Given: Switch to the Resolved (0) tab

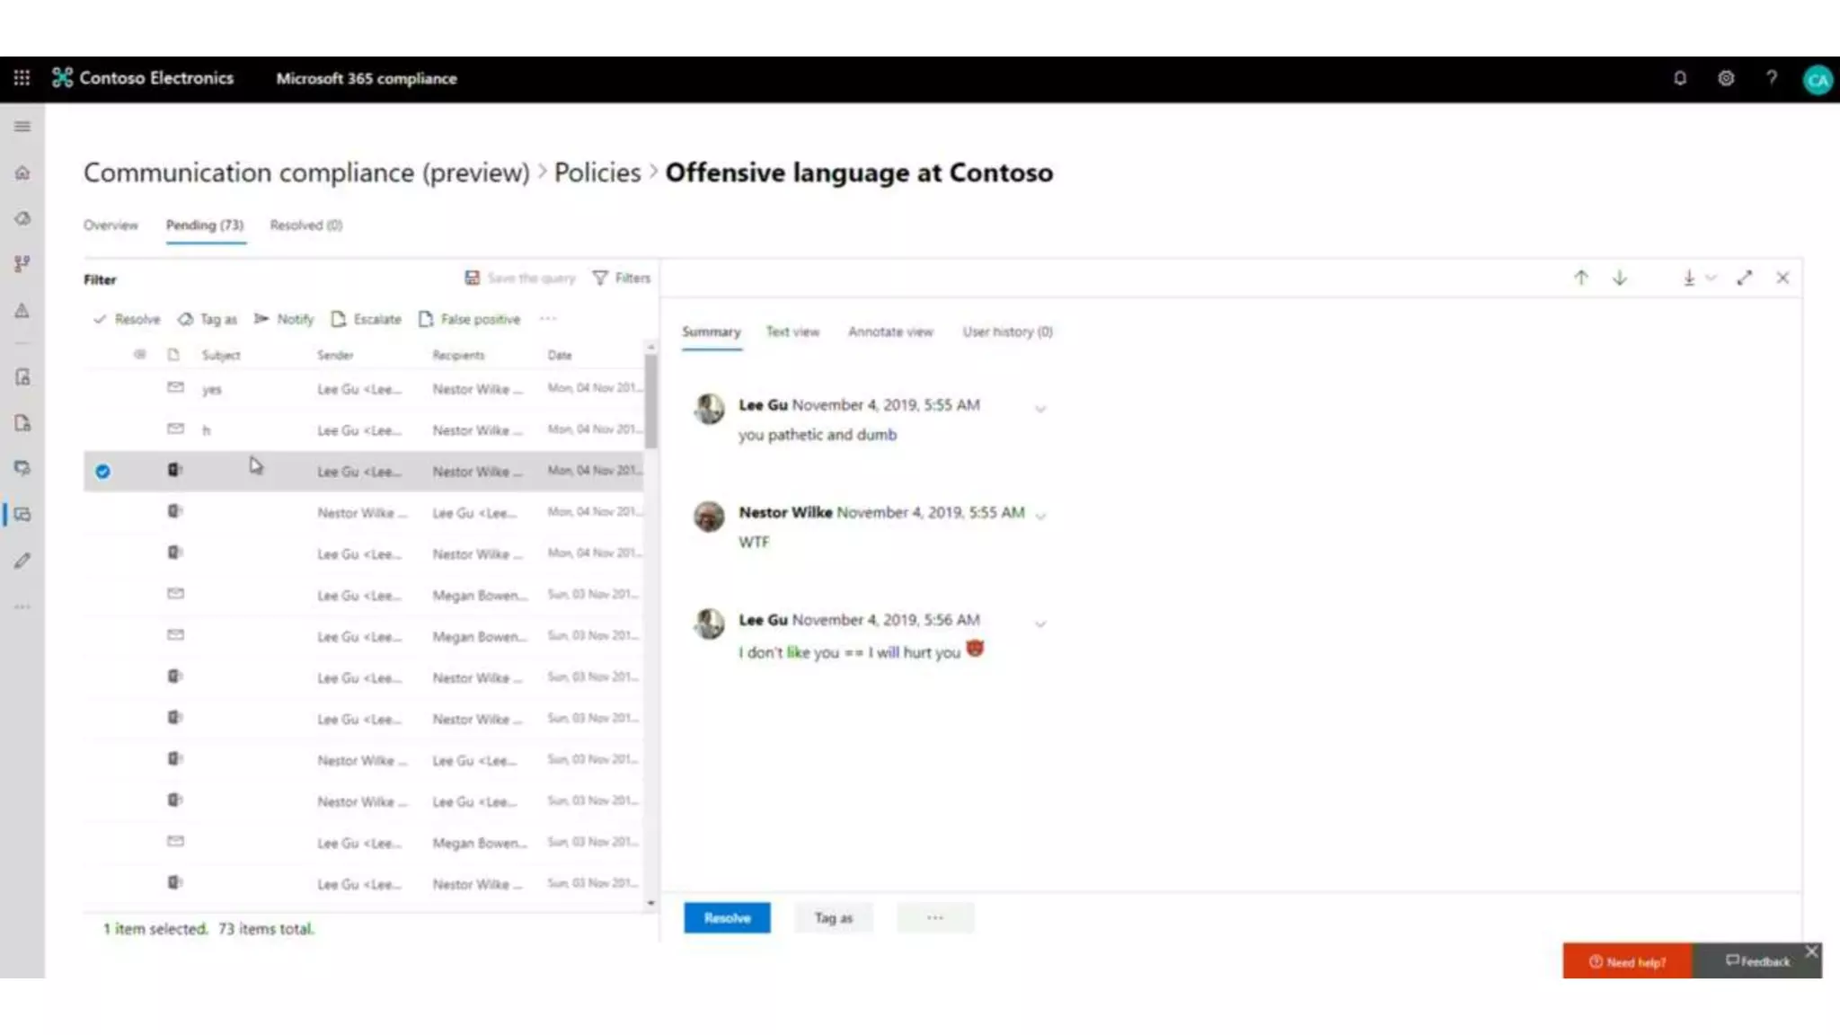Looking at the screenshot, I should tap(305, 225).
